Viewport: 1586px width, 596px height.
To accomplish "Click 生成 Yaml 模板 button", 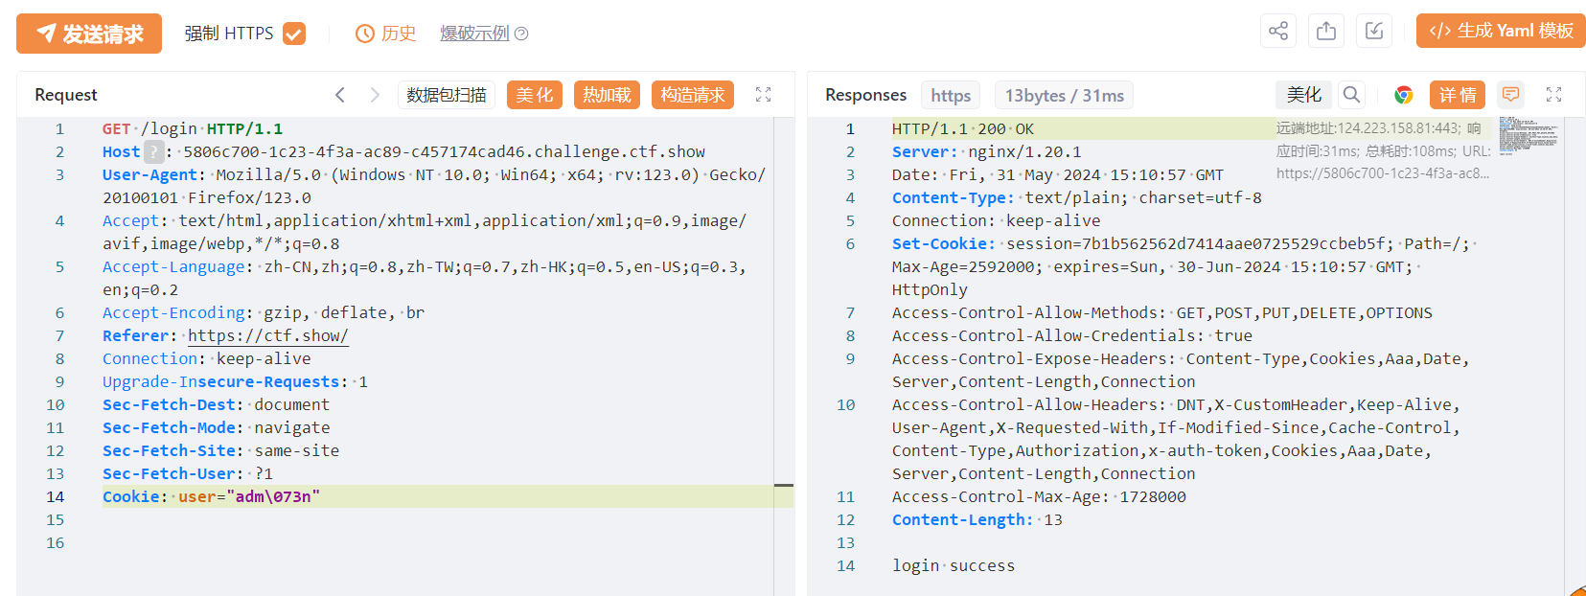I will (x=1501, y=31).
